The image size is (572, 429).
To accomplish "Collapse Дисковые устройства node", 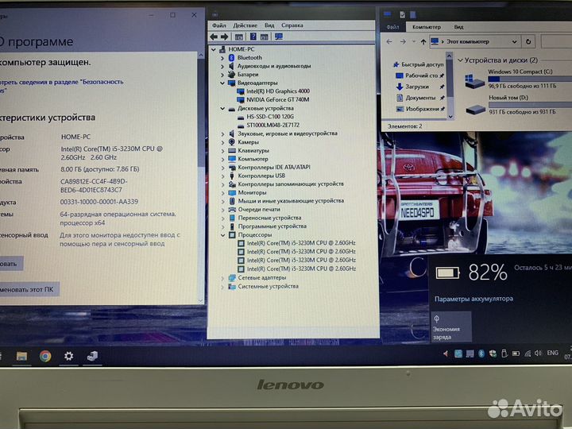I will [x=222, y=108].
